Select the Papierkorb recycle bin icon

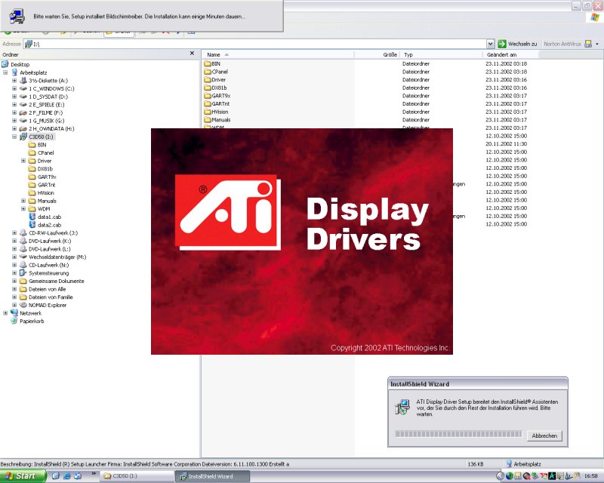pos(14,321)
